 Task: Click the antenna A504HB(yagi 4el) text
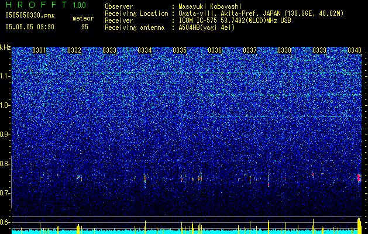click(x=207, y=27)
